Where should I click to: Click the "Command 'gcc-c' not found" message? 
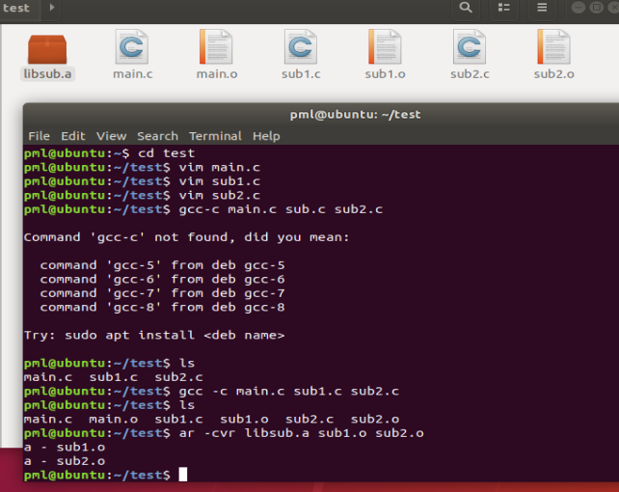point(186,237)
